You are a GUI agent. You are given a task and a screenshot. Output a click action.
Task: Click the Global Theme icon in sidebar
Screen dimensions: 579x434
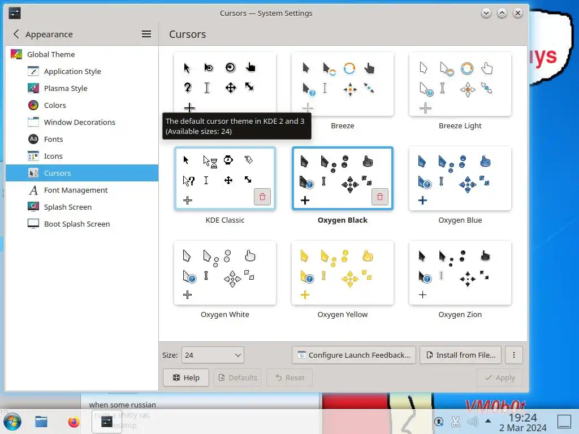[16, 54]
